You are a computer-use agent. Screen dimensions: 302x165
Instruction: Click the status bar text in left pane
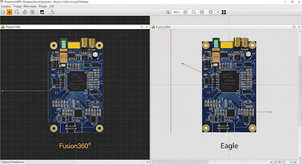12,162
